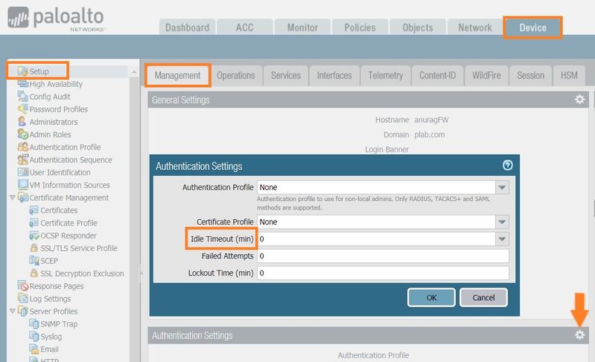Open the Monitor tab

[x=302, y=28]
